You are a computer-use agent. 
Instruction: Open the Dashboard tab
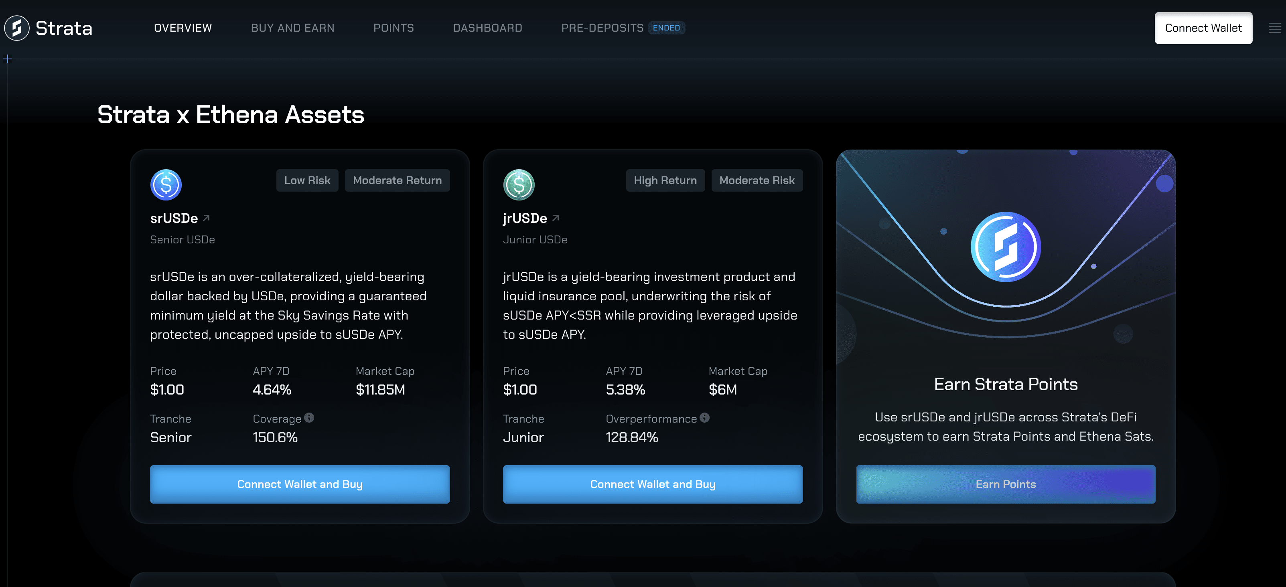(x=487, y=28)
